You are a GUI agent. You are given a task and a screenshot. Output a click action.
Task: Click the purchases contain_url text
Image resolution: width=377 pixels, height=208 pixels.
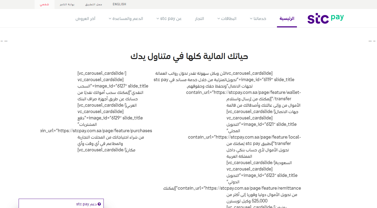pos(96,131)
